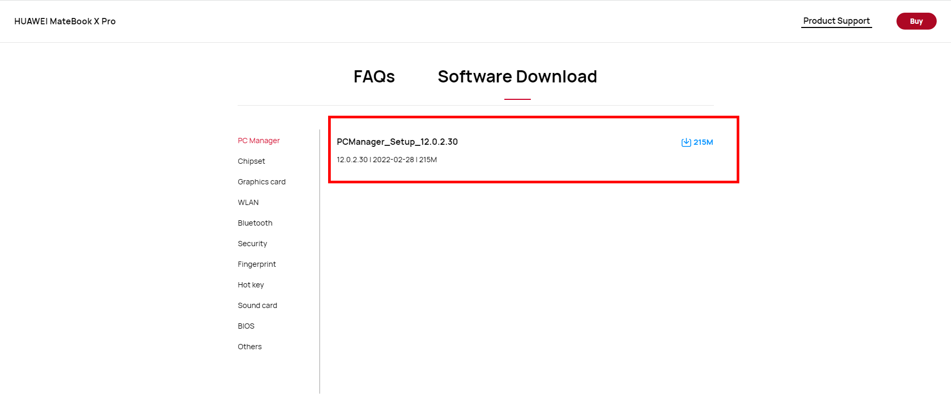Viewport: 951px width, 410px height.
Task: Select the Hot key category
Action: click(x=251, y=285)
